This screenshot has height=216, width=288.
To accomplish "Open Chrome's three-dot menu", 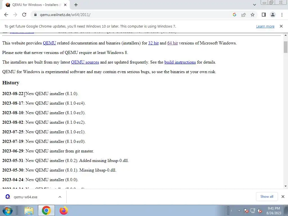I will click(x=282, y=15).
